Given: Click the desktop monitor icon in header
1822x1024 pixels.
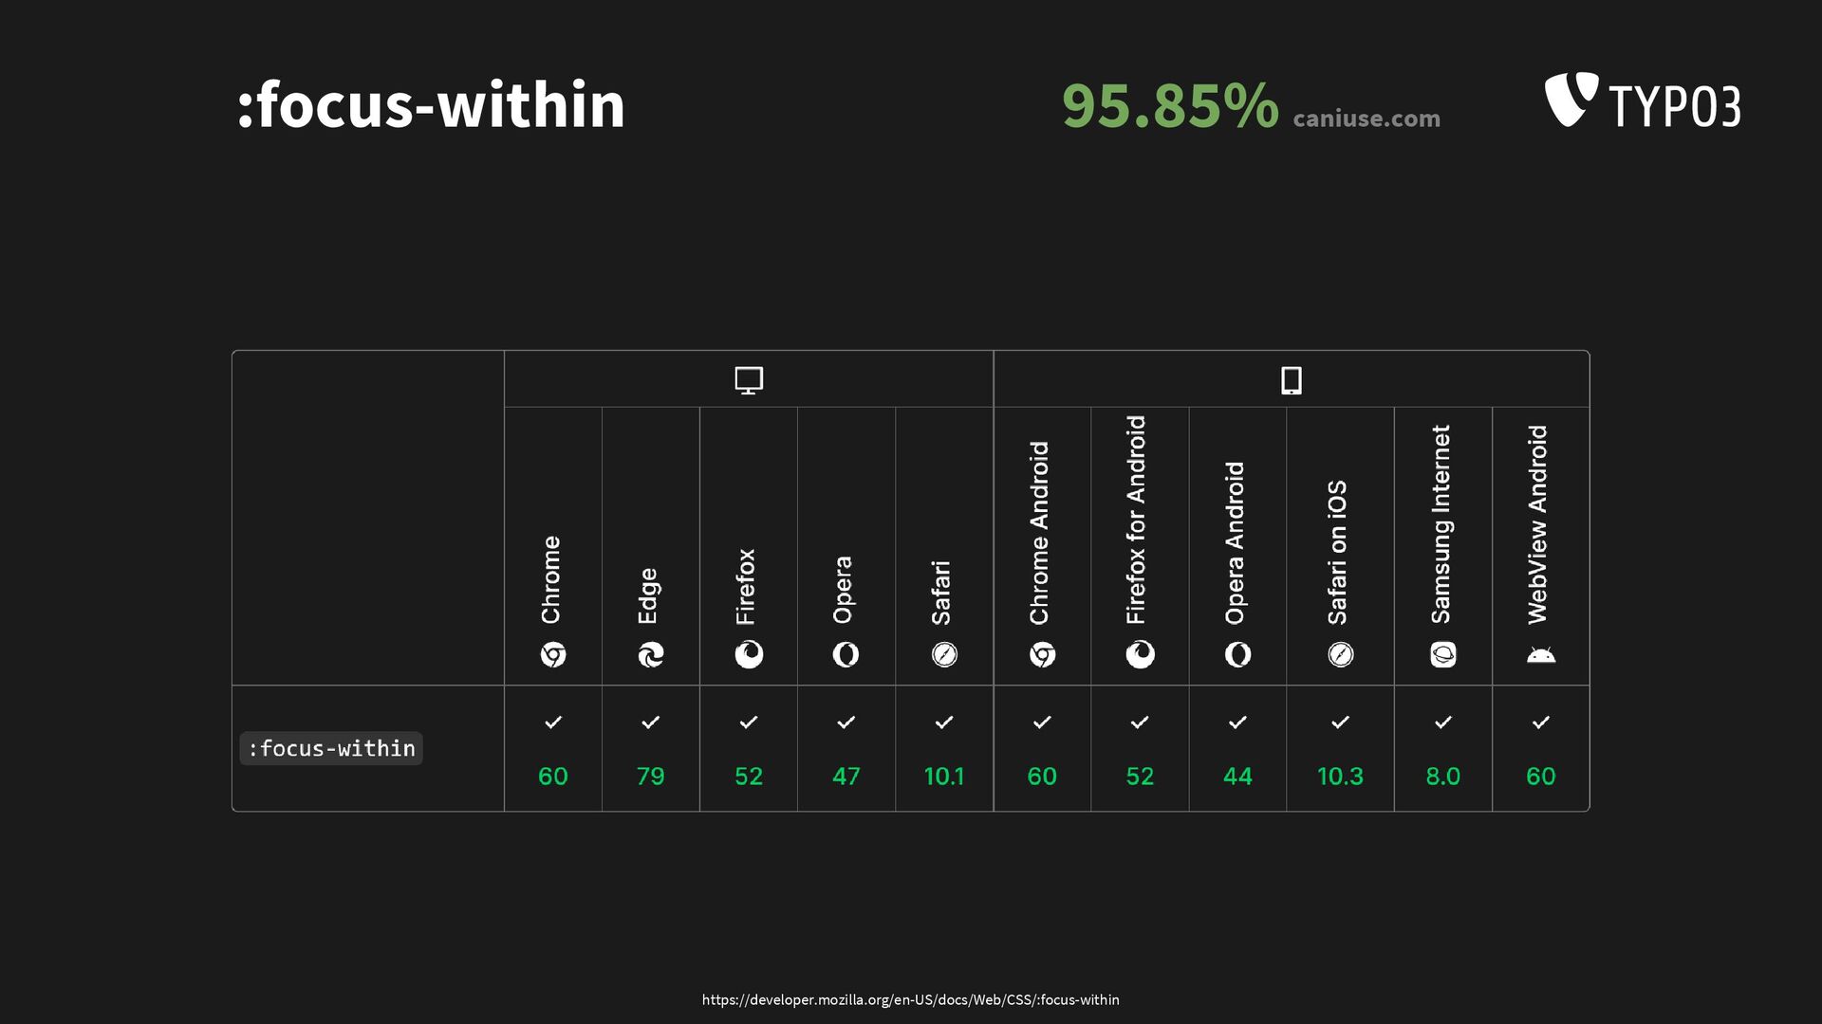Looking at the screenshot, I should tap(749, 380).
